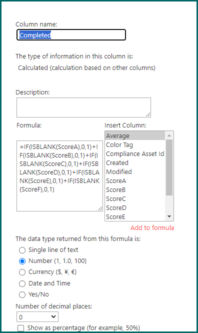Select ScoreA in Insert Column list
The height and width of the screenshot is (333, 198).
tap(135, 180)
